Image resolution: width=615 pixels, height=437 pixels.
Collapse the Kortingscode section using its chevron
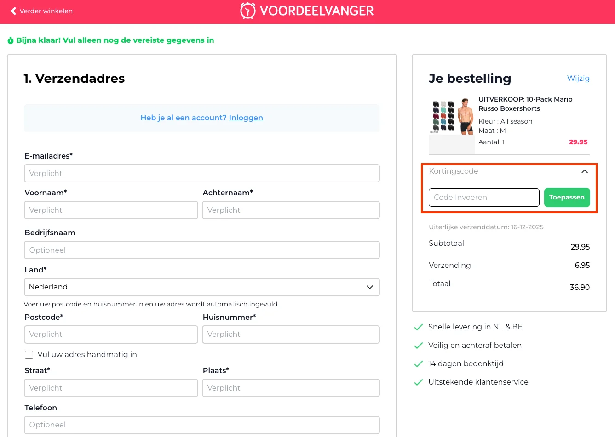(x=584, y=171)
